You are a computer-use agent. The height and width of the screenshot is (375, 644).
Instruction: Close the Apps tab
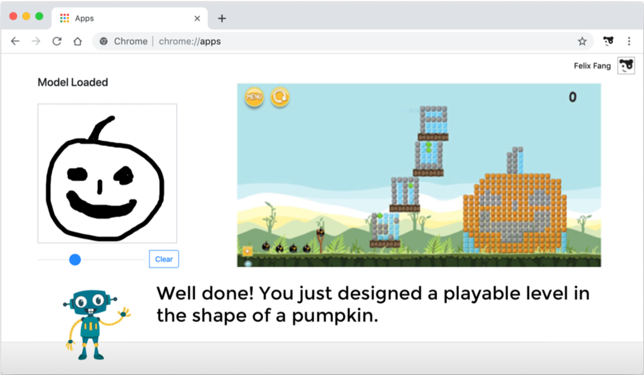click(197, 19)
